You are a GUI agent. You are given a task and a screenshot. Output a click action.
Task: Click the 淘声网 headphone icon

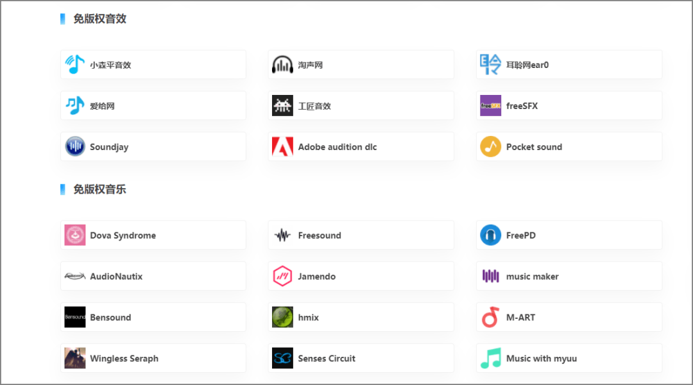[282, 65]
